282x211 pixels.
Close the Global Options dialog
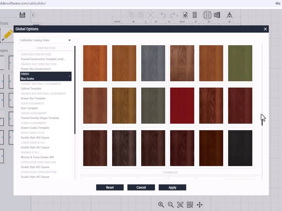(265, 29)
